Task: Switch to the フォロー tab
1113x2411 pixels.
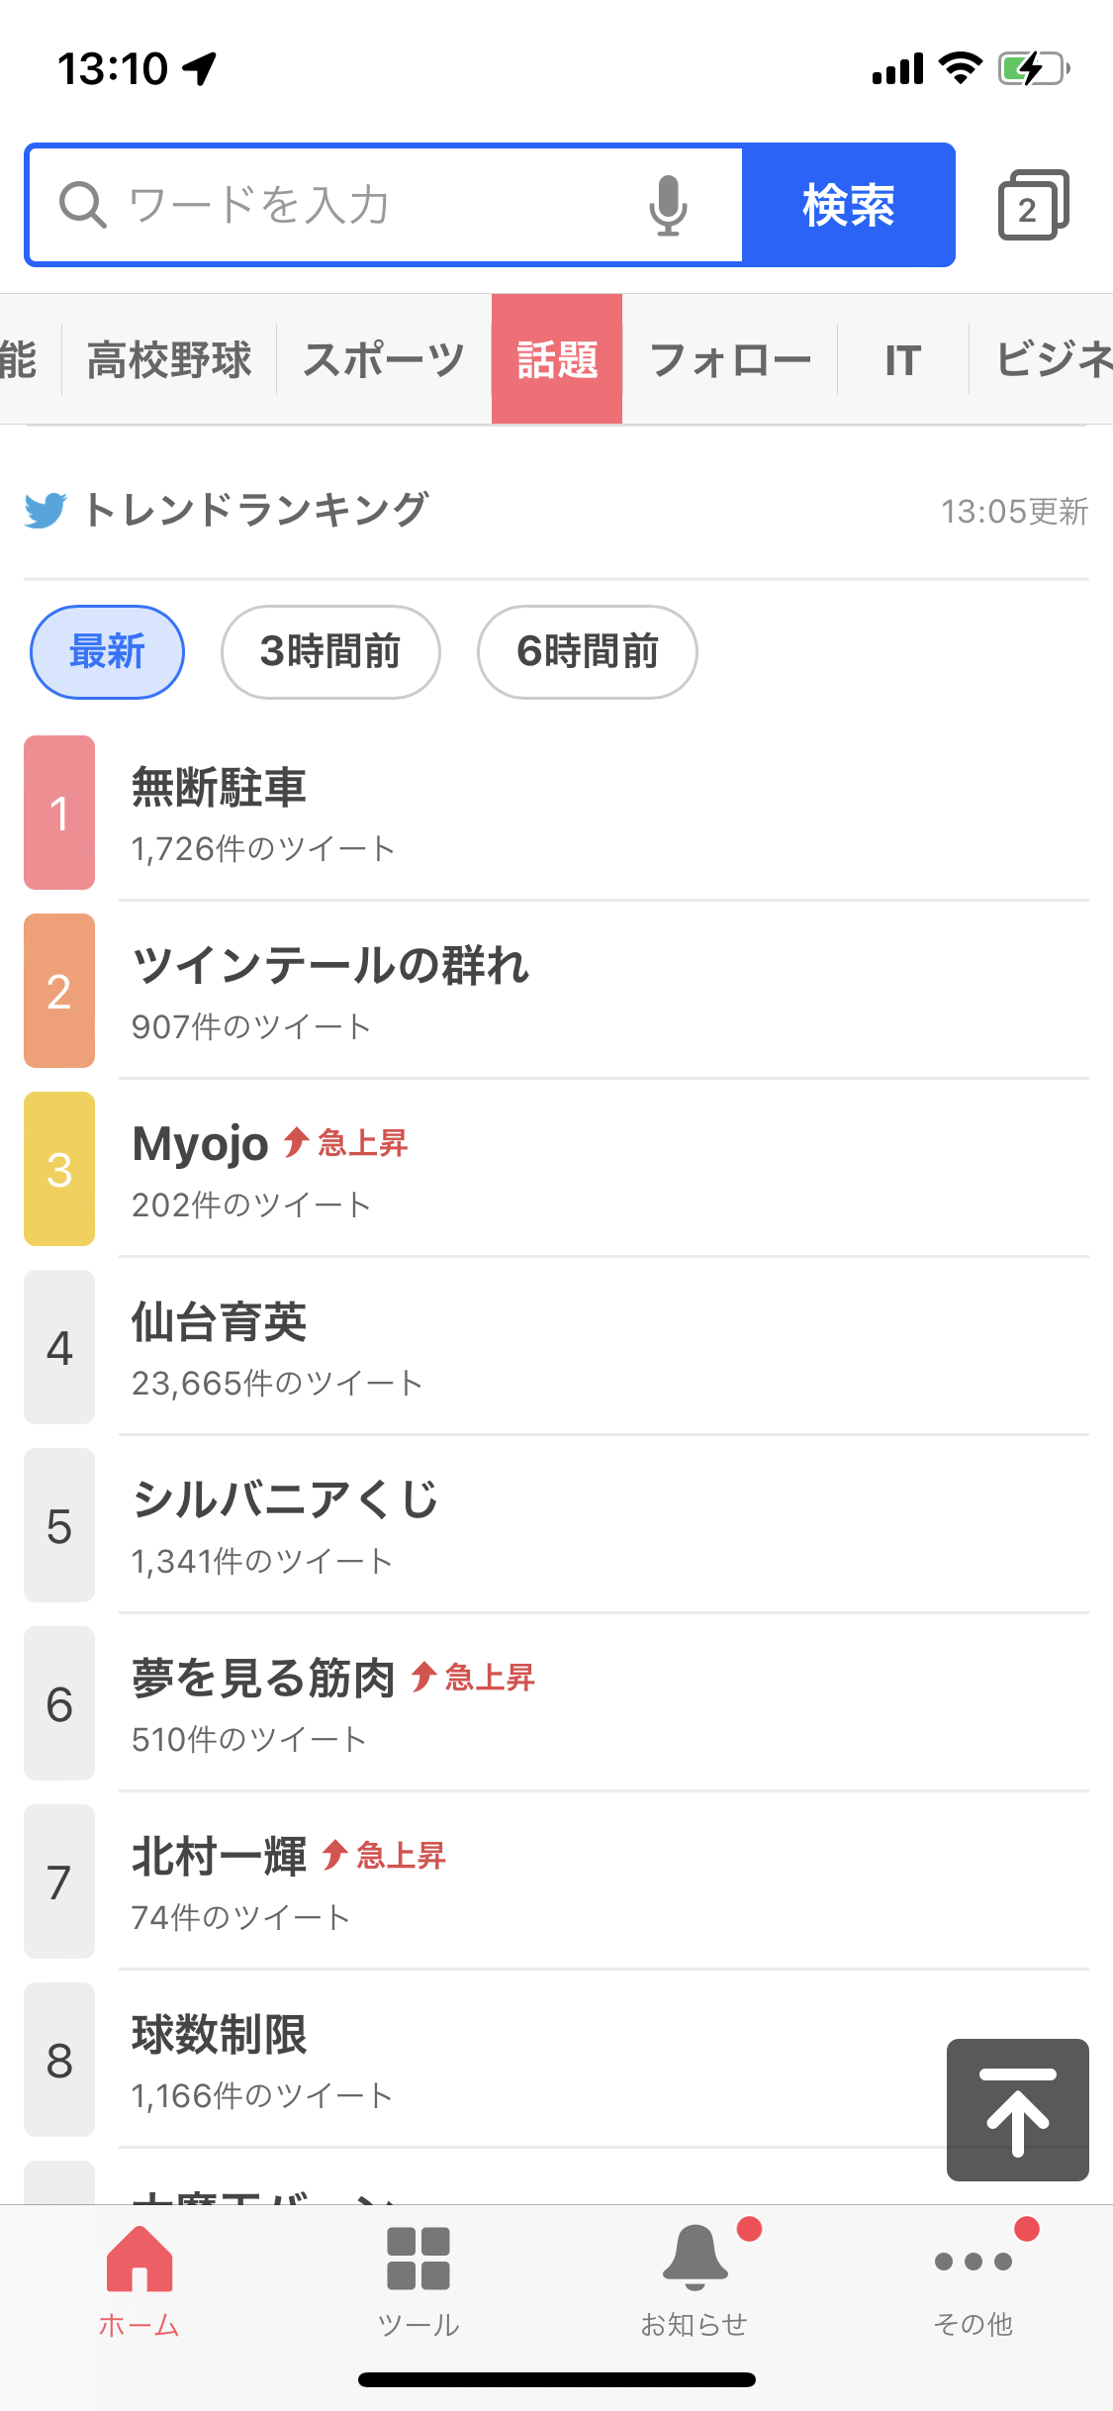Action: click(730, 359)
